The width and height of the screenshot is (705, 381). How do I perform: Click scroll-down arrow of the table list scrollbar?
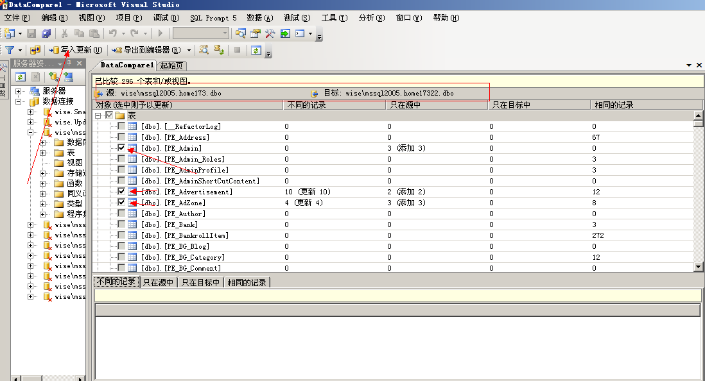point(699,267)
